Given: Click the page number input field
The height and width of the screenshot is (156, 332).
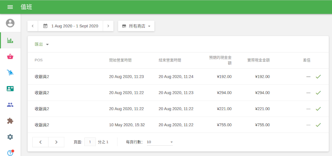Looking at the screenshot, I should 90,142.
